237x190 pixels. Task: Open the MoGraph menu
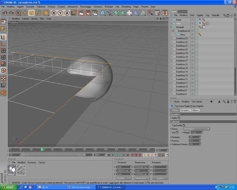(109, 7)
